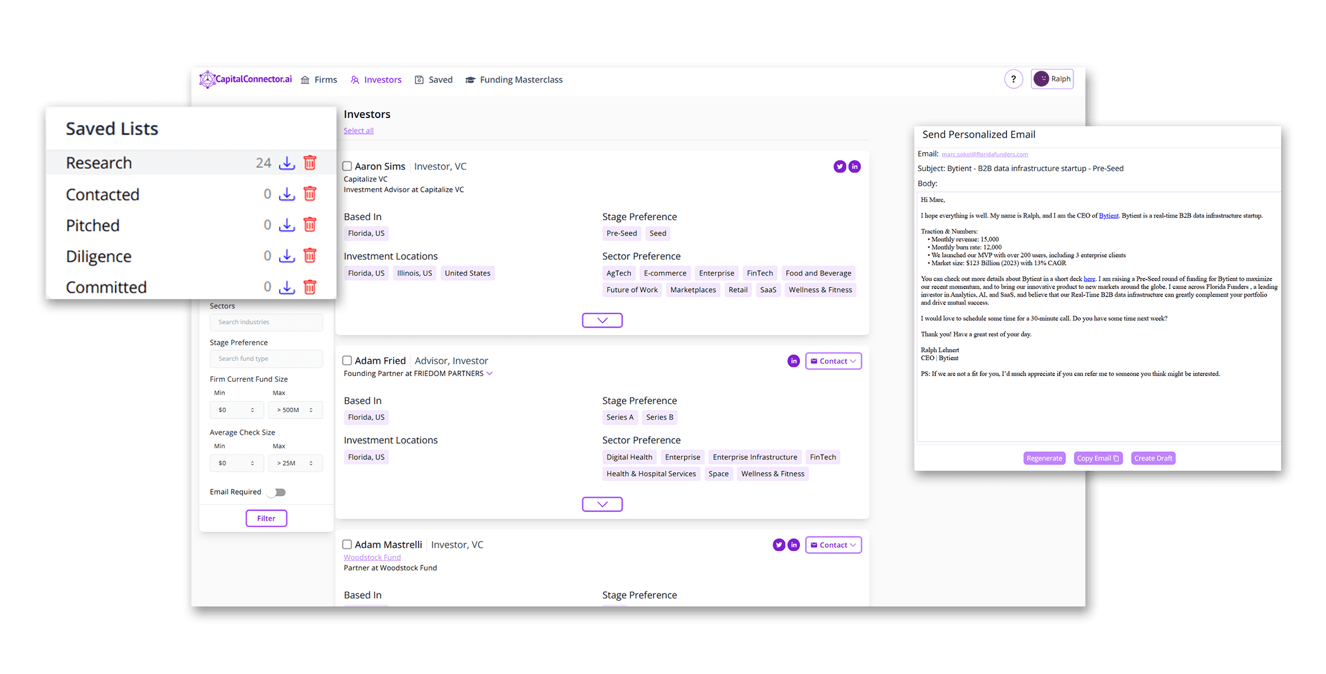Image resolution: width=1326 pixels, height=674 pixels.
Task: Go to the Firms tab
Action: point(319,80)
